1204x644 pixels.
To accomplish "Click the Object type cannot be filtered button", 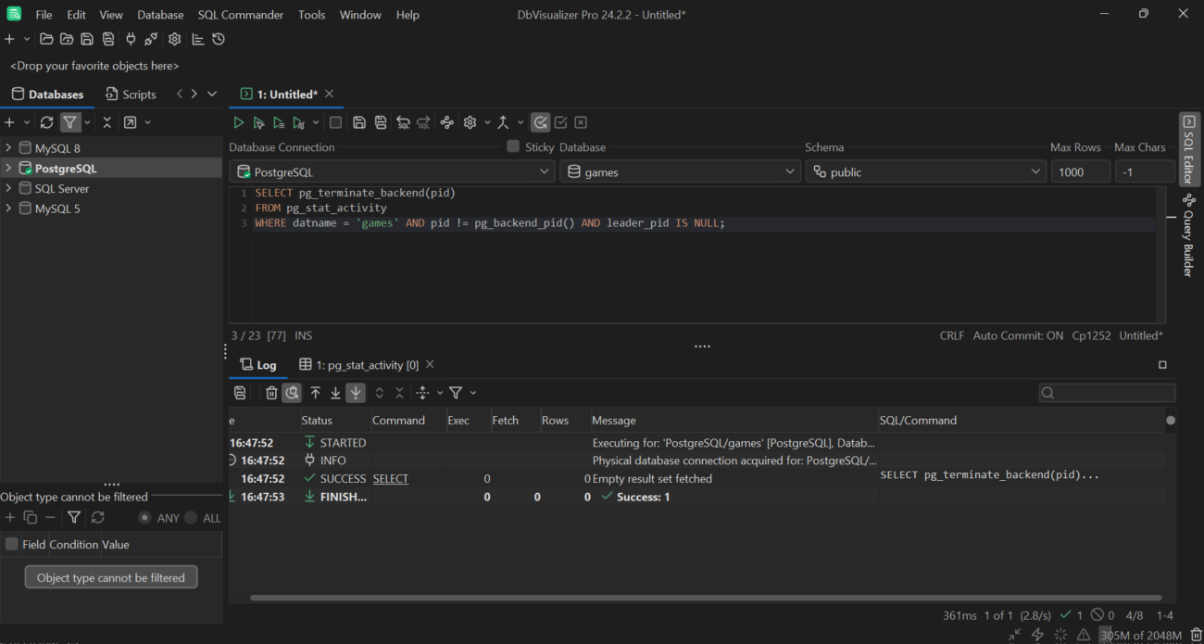I will [x=111, y=576].
